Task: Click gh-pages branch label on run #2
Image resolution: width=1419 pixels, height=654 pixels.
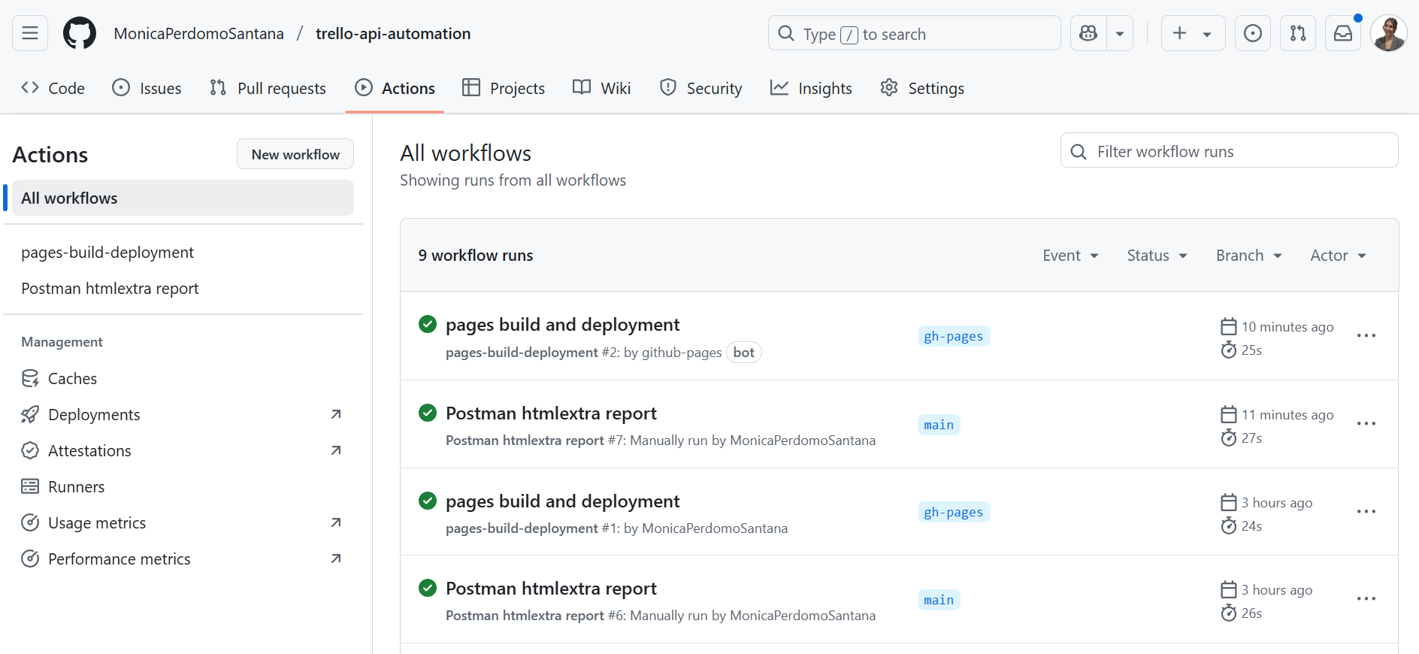Action: pyautogui.click(x=954, y=336)
